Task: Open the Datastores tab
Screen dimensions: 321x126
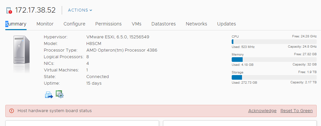Action: point(164,24)
